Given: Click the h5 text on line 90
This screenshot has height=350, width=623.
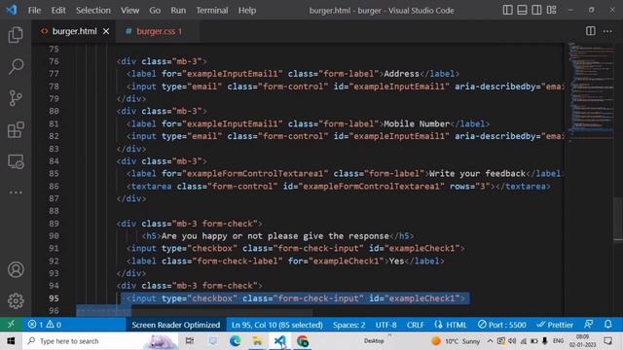Looking at the screenshot, I should tap(275, 236).
